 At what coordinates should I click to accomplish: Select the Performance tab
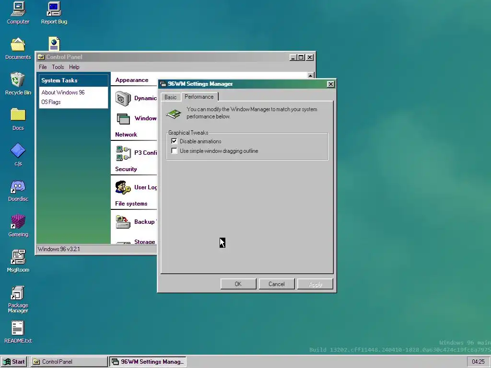[x=199, y=97]
